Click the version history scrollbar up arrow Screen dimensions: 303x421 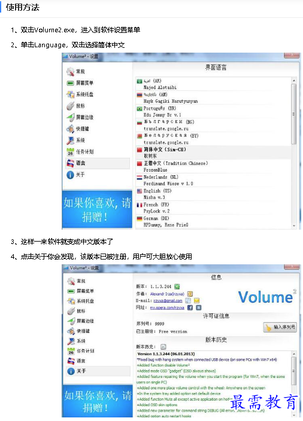294,354
